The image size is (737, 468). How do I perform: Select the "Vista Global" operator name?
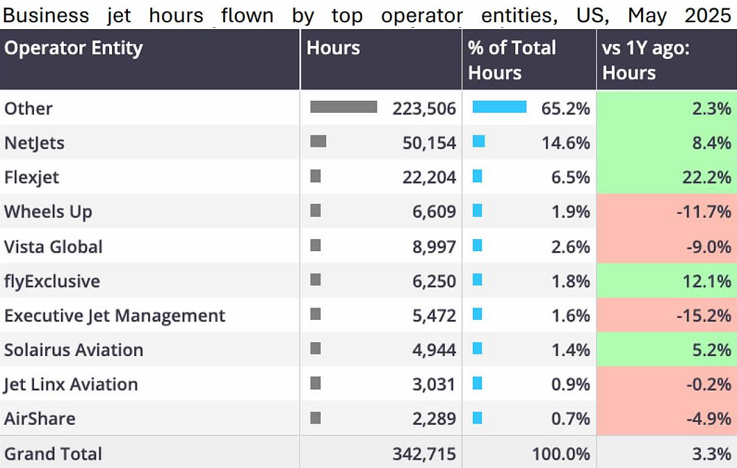point(53,247)
